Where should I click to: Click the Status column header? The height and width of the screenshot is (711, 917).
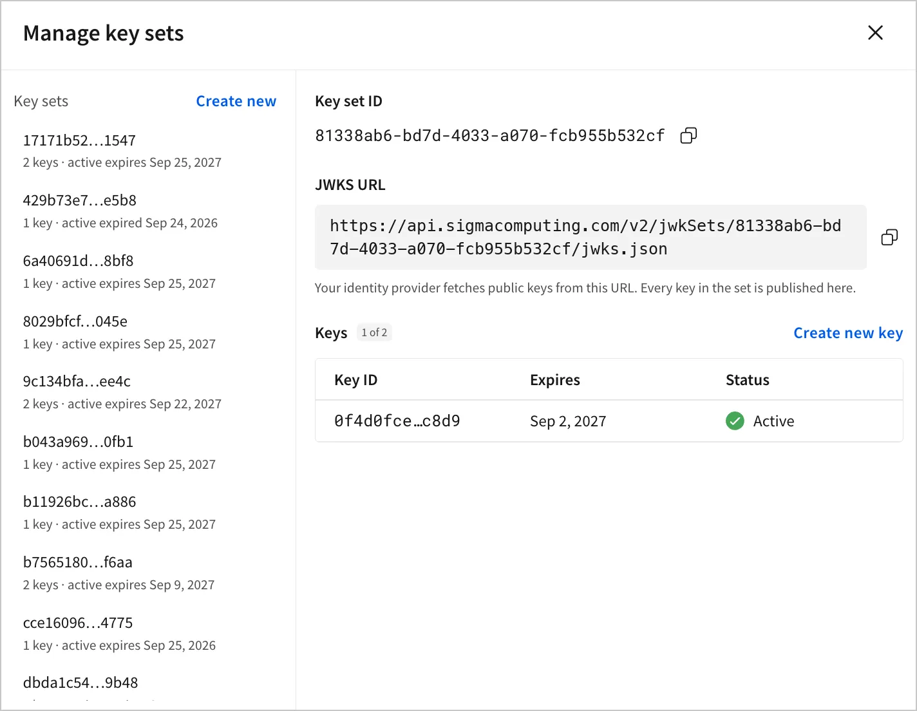[x=748, y=380]
